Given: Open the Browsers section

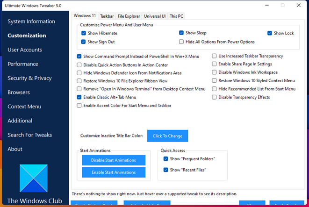Looking at the screenshot, I should (19, 92).
